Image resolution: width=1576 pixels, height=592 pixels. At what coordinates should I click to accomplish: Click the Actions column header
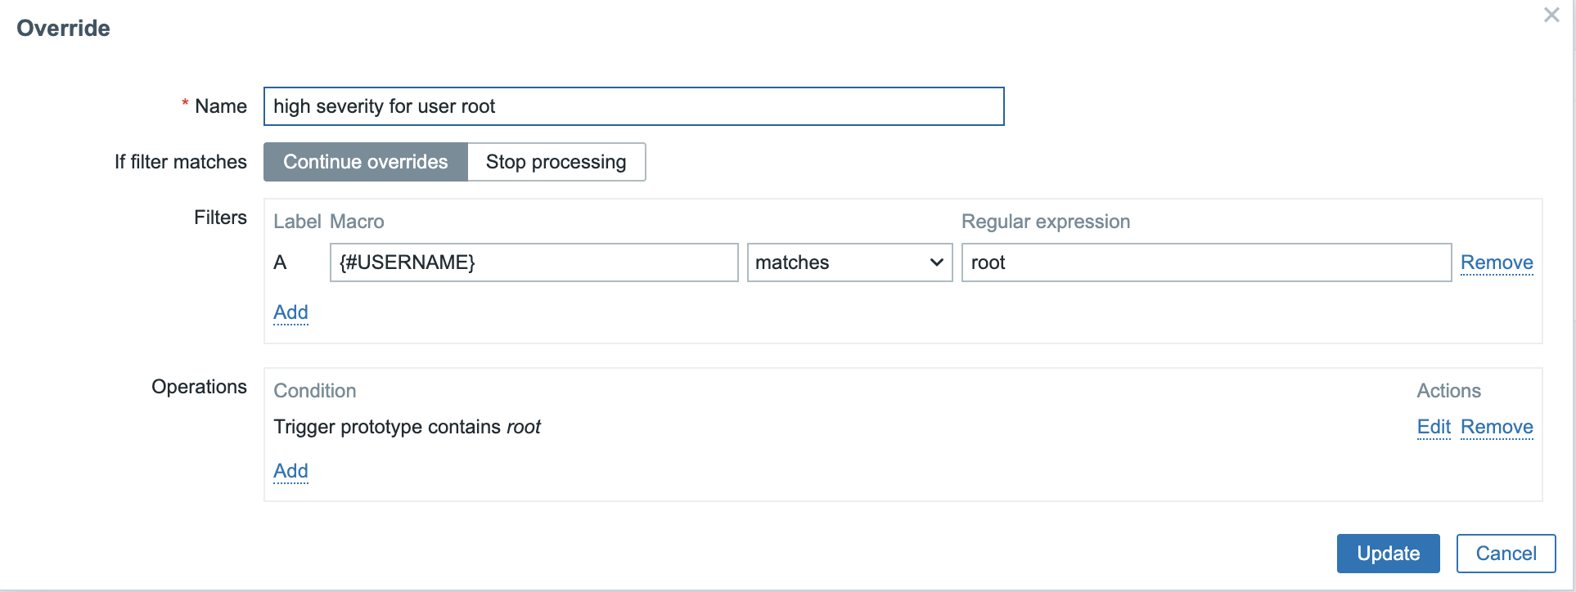click(x=1448, y=391)
